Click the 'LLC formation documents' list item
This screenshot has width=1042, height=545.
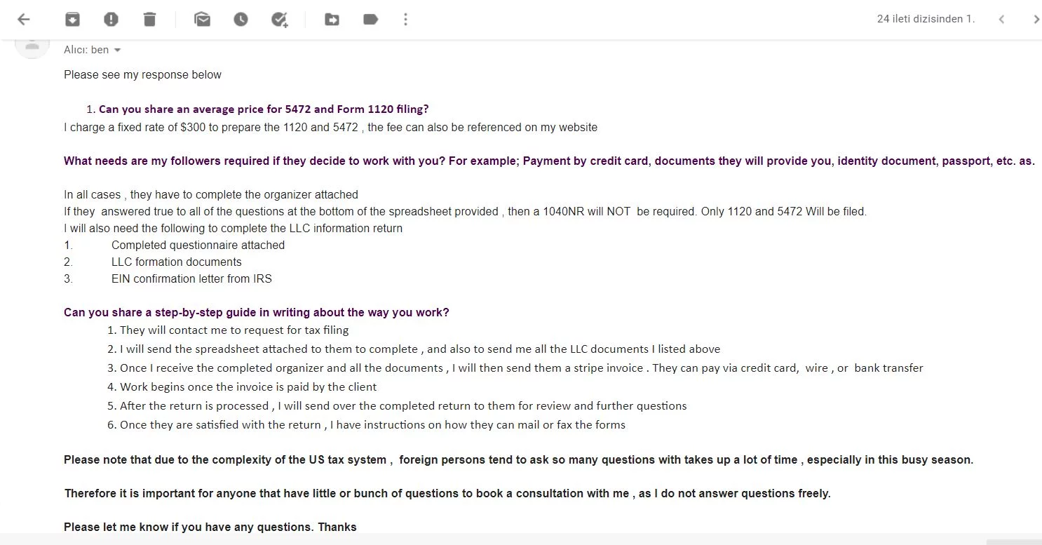176,262
